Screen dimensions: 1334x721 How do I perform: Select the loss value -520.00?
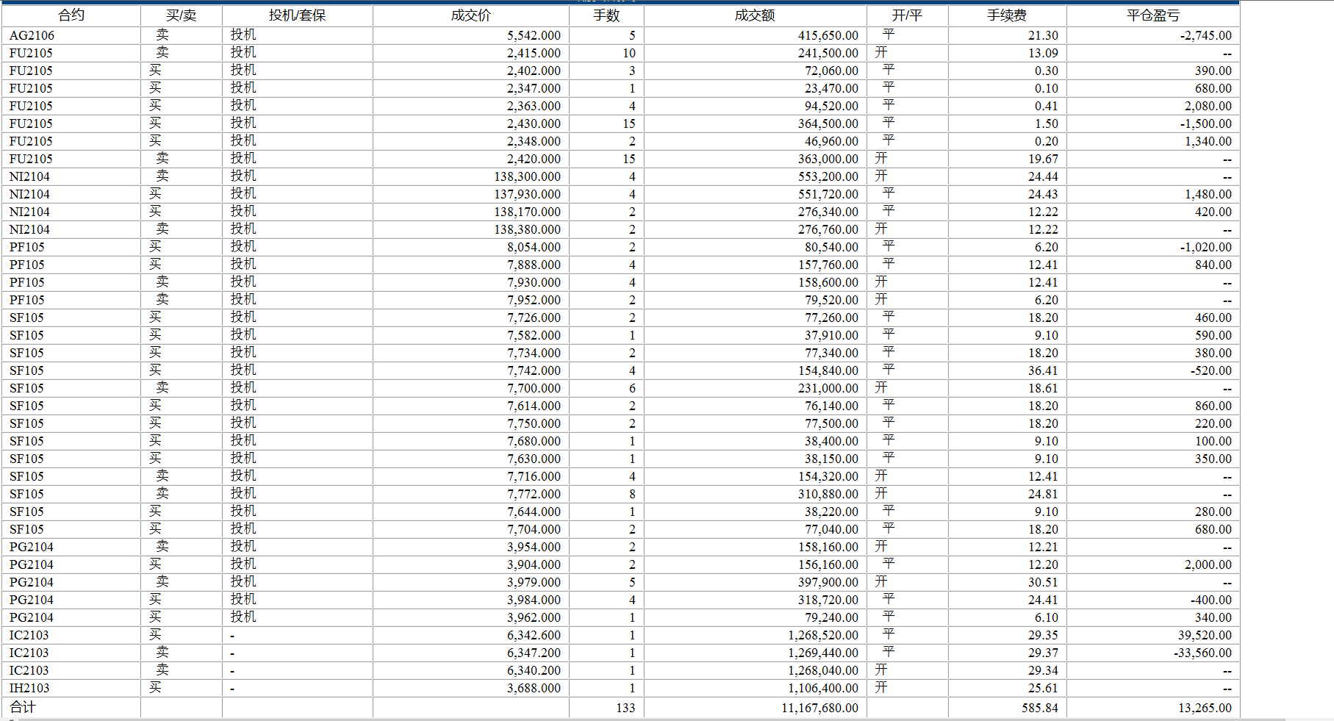tap(1211, 370)
